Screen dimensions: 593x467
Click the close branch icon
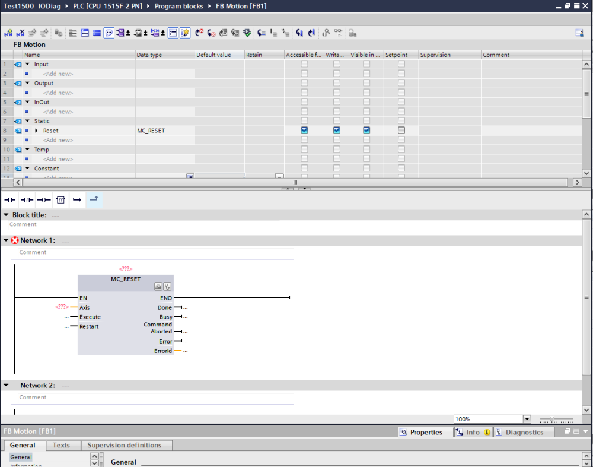pyautogui.click(x=94, y=200)
